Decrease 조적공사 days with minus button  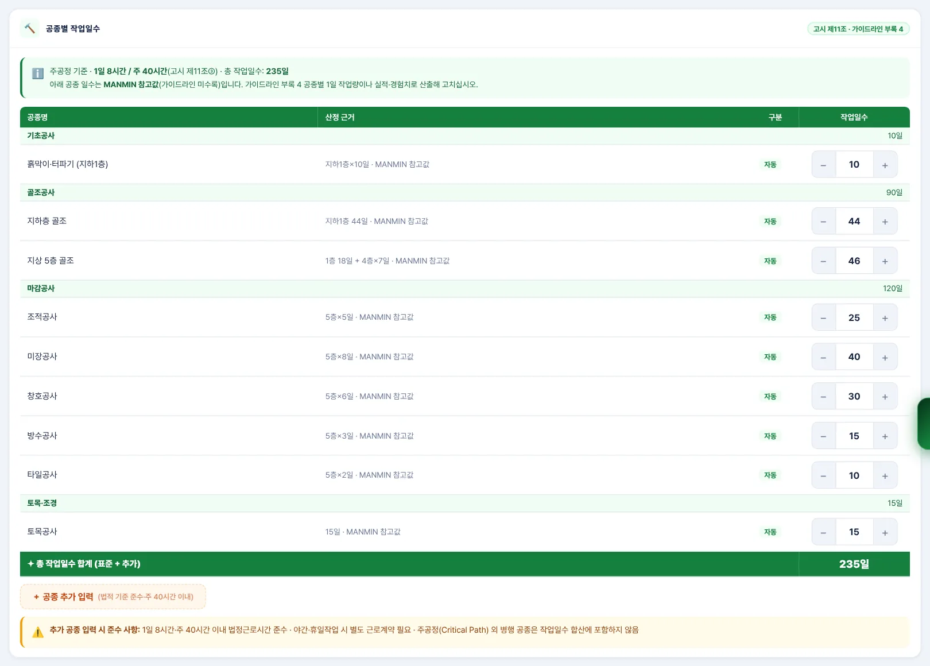823,317
